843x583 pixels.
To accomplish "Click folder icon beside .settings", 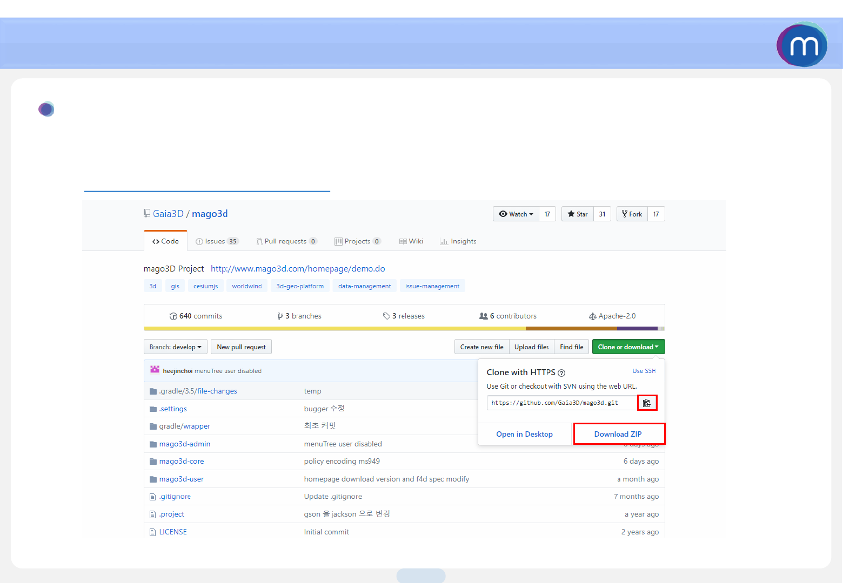I will [153, 409].
